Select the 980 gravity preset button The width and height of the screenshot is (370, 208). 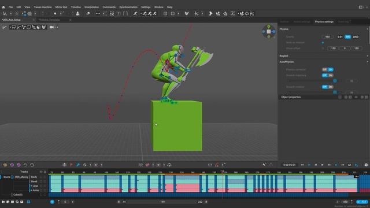pos(347,37)
